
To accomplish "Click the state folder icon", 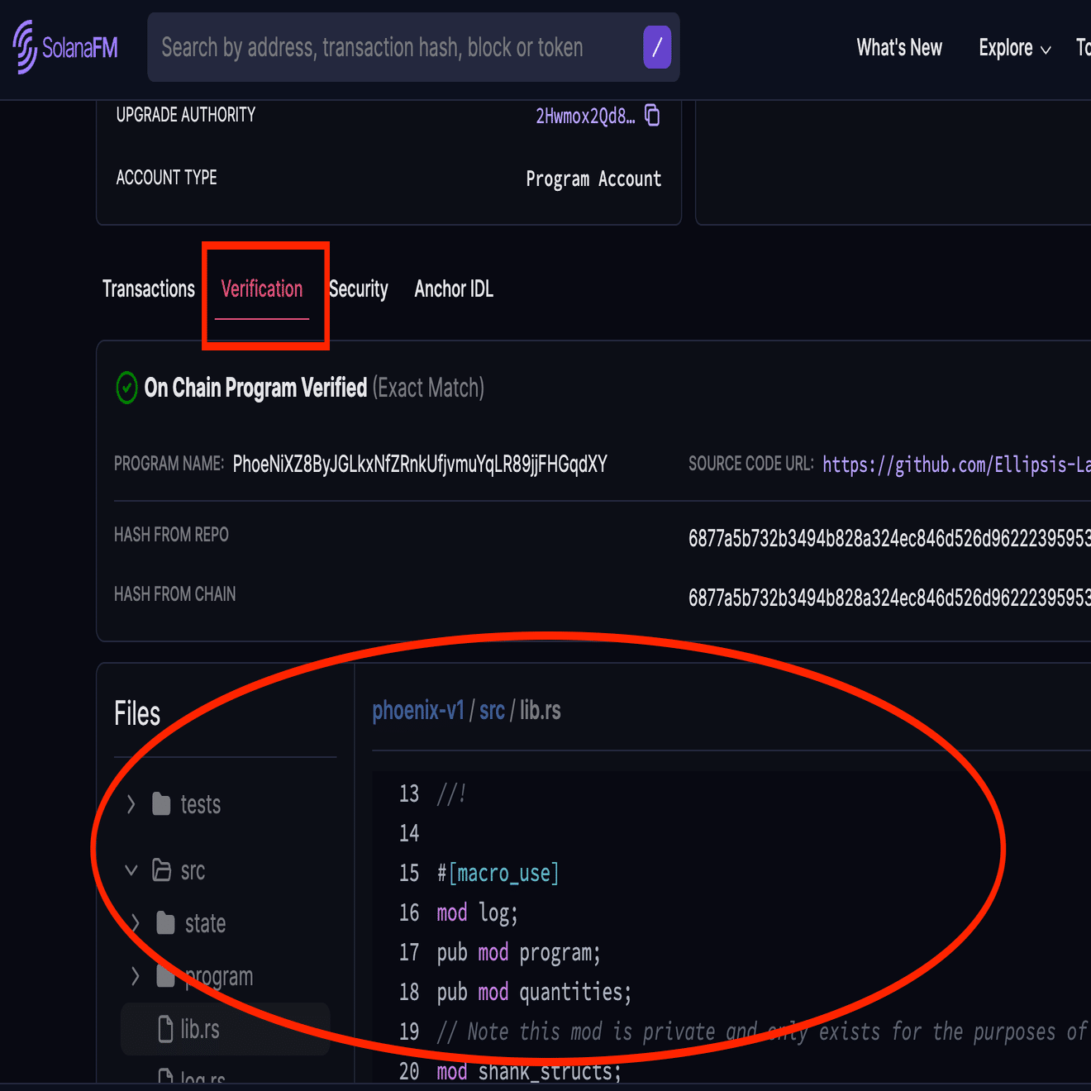I will coord(165,923).
